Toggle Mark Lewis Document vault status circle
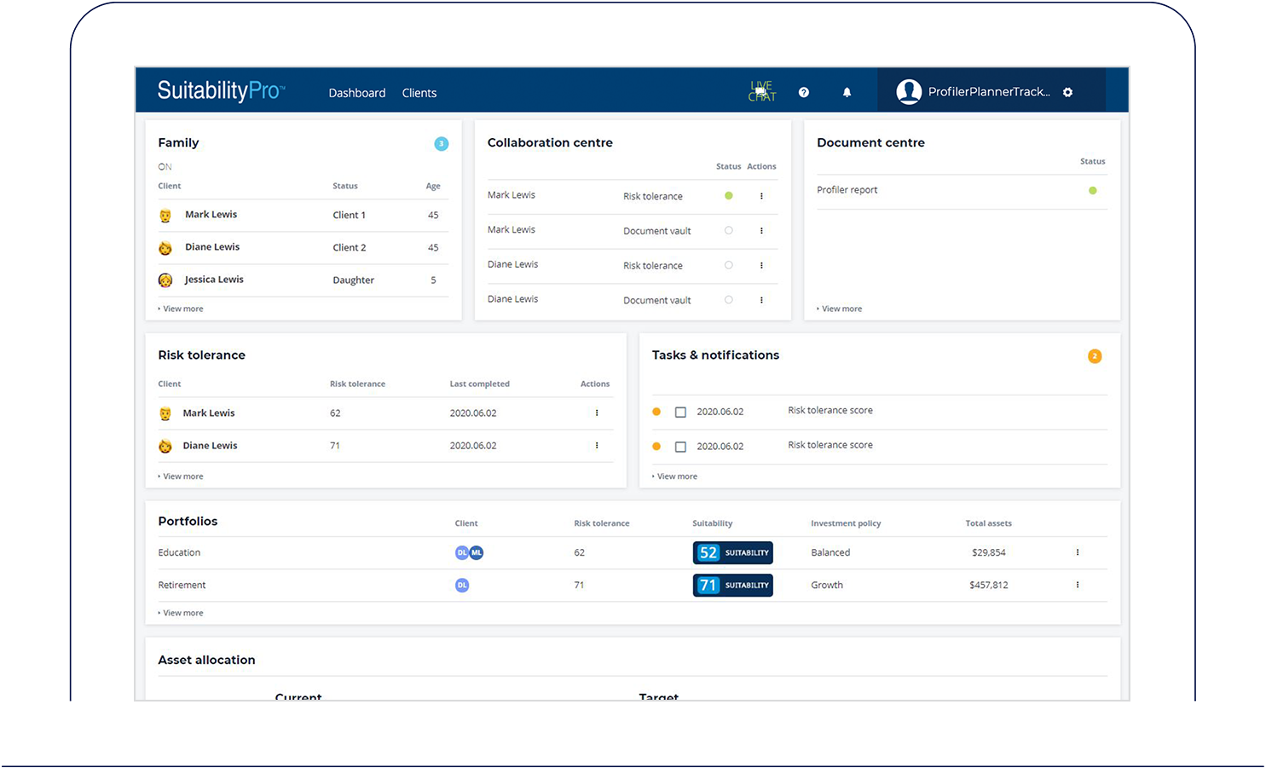Image resolution: width=1266 pixels, height=768 pixels. click(728, 230)
